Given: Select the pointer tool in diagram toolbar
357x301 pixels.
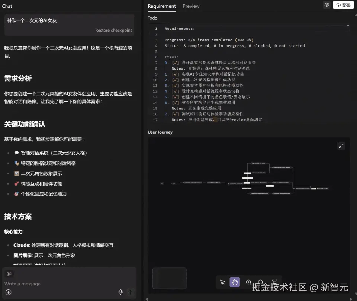Looking at the screenshot, I should (x=222, y=282).
